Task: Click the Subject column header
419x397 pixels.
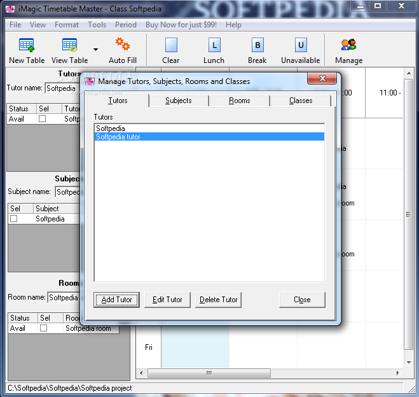Action: coord(57,209)
